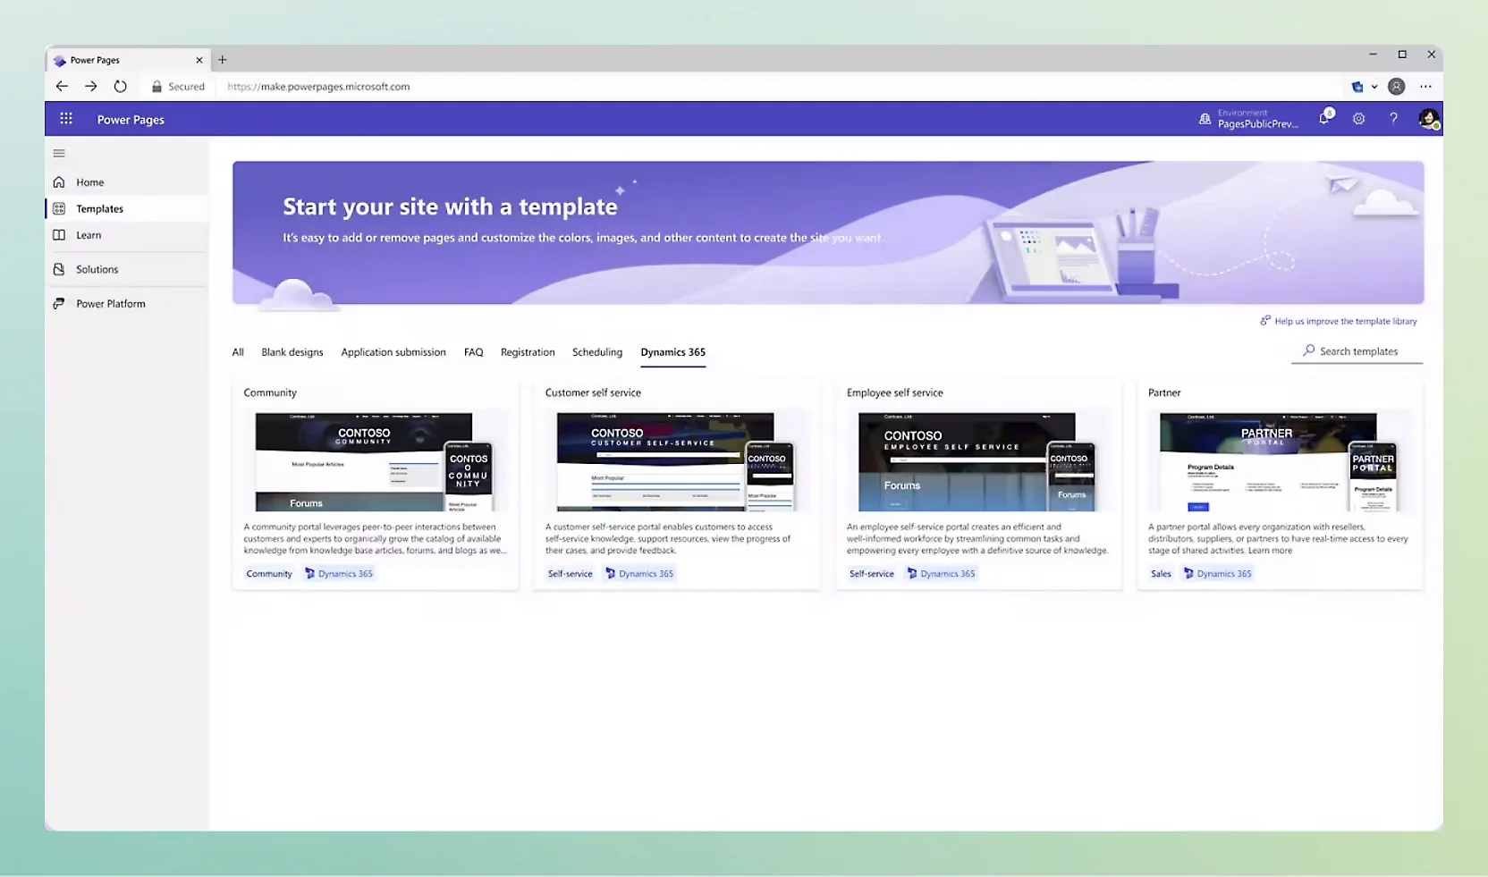Go back in browser
The height and width of the screenshot is (877, 1488).
pos(62,87)
